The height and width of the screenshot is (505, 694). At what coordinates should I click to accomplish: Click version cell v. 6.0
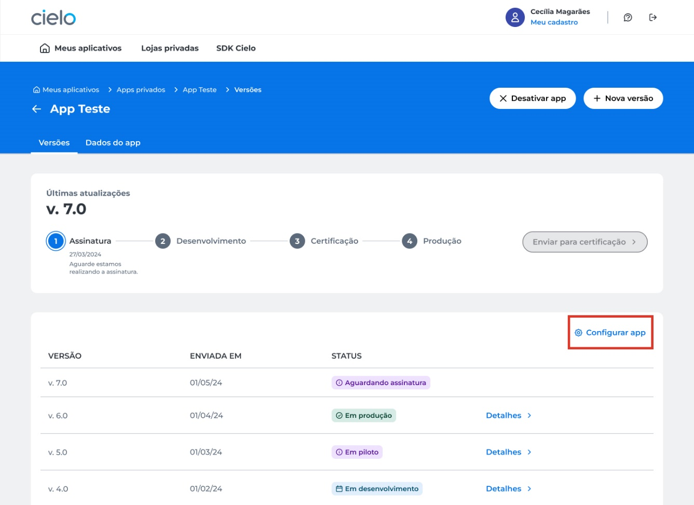coord(58,416)
